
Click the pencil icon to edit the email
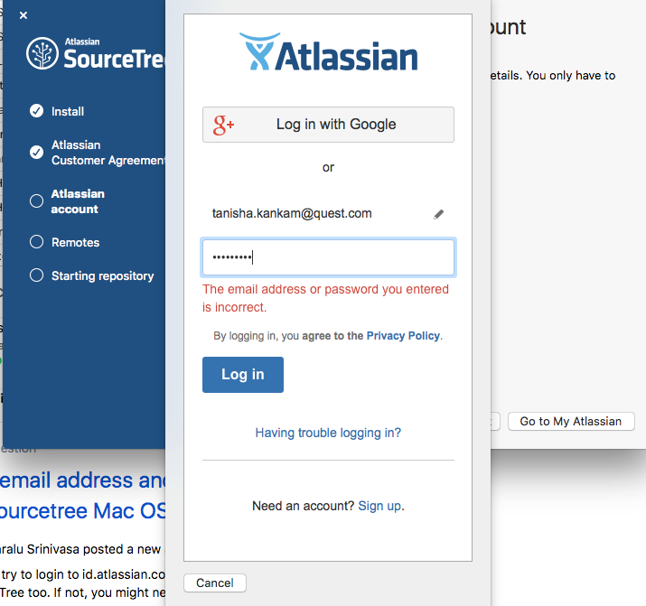coord(439,214)
